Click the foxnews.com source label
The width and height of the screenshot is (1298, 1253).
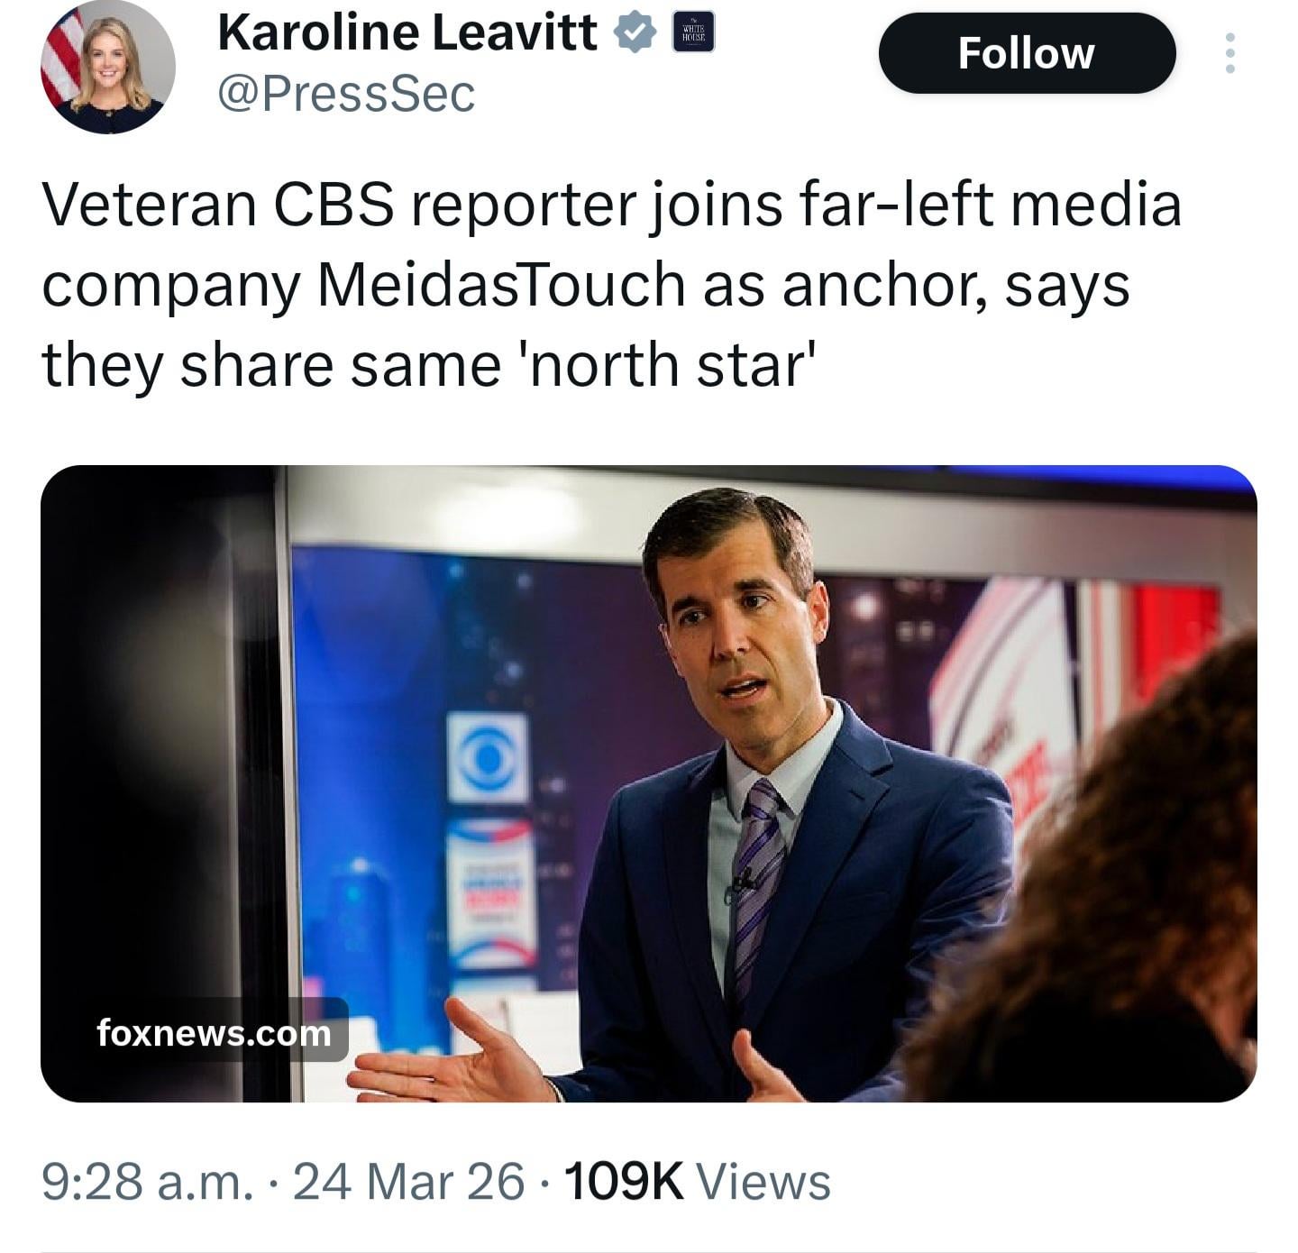click(214, 1032)
